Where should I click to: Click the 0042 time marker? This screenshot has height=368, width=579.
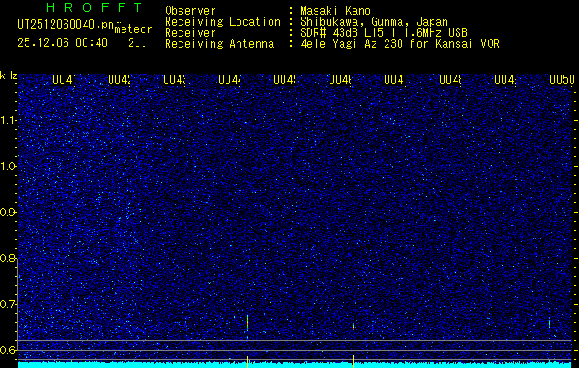click(119, 79)
